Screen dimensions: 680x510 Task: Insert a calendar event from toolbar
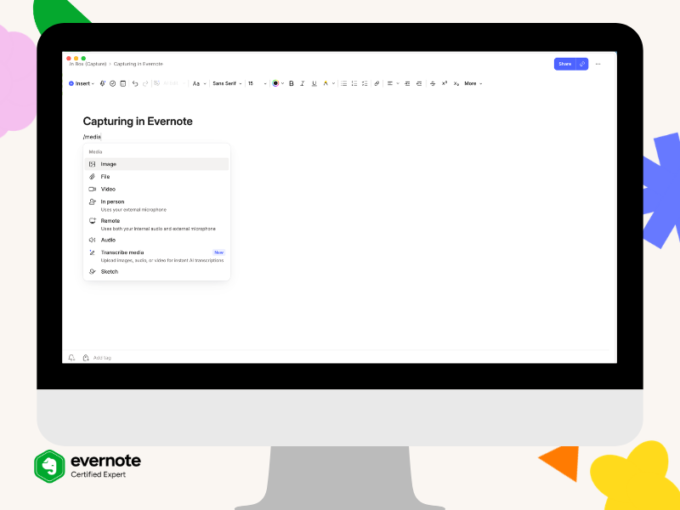[x=123, y=83]
